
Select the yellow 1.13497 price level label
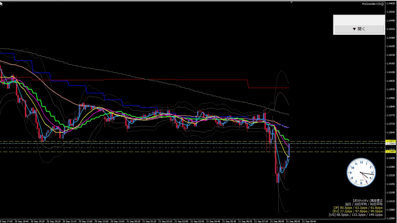[x=391, y=152]
